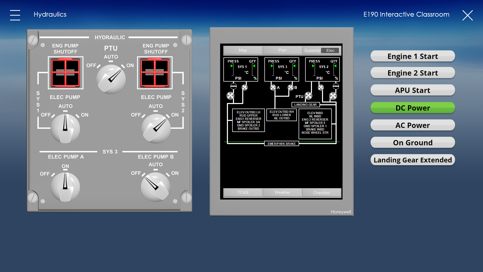Click the SYS 1 engine pump shutoff guard
The image size is (483, 272).
[65, 73]
